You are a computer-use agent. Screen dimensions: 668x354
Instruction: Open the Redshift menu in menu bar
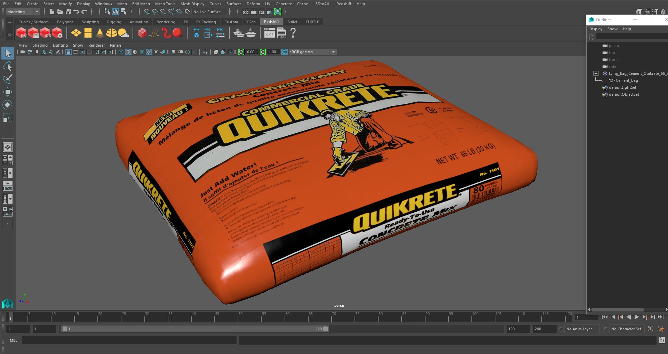[x=344, y=4]
